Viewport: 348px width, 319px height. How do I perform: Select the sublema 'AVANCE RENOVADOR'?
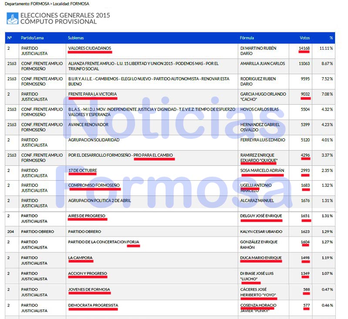tap(88, 125)
